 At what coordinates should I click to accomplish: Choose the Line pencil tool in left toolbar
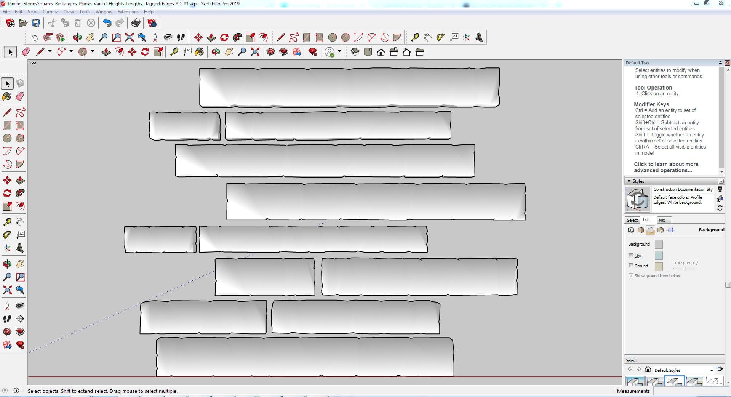coord(7,112)
